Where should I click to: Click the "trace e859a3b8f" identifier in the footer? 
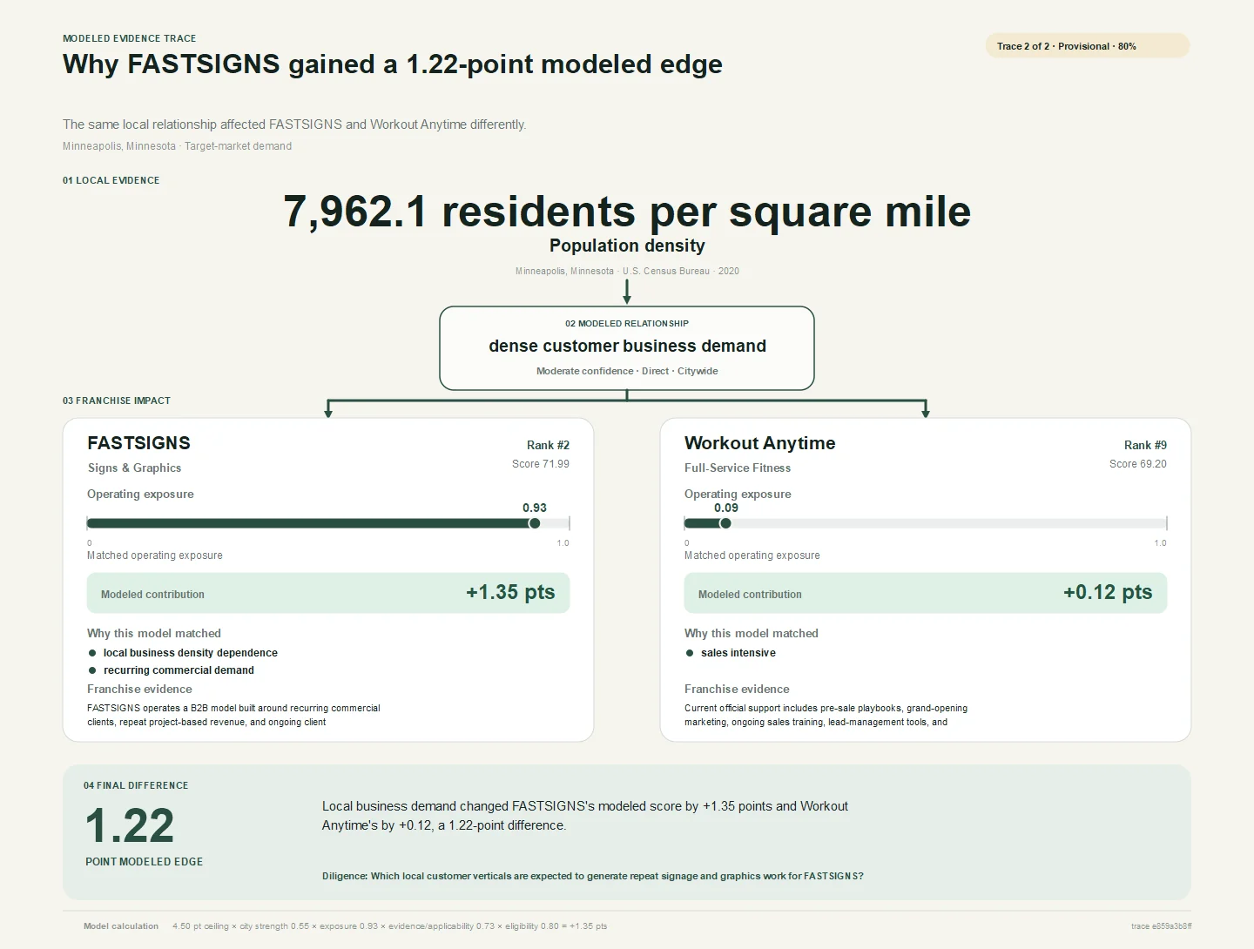1162,926
